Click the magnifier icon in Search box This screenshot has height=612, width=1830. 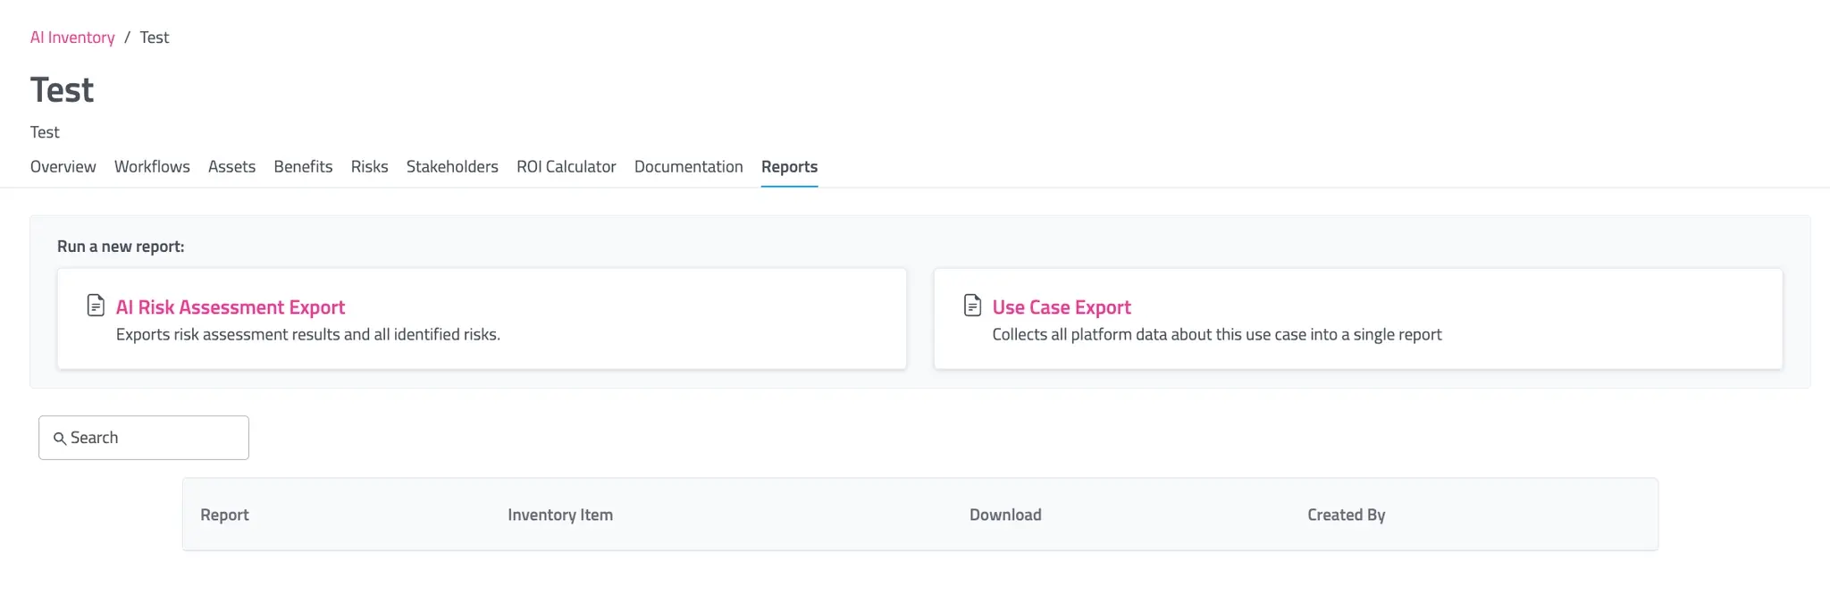coord(60,439)
